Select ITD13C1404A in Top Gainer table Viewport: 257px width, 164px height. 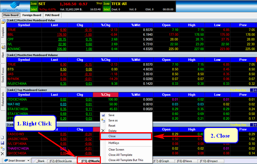(x=17, y=100)
